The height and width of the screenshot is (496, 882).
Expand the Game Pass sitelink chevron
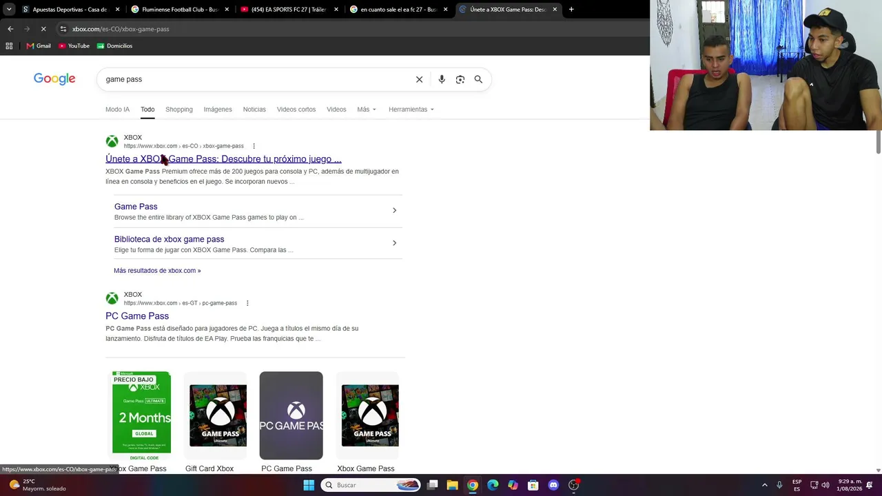(x=394, y=210)
